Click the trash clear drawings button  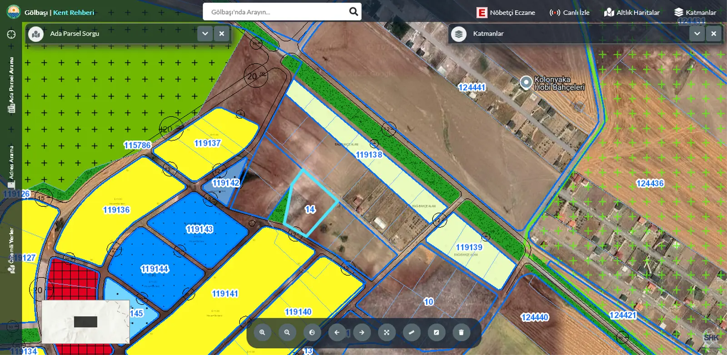point(461,332)
